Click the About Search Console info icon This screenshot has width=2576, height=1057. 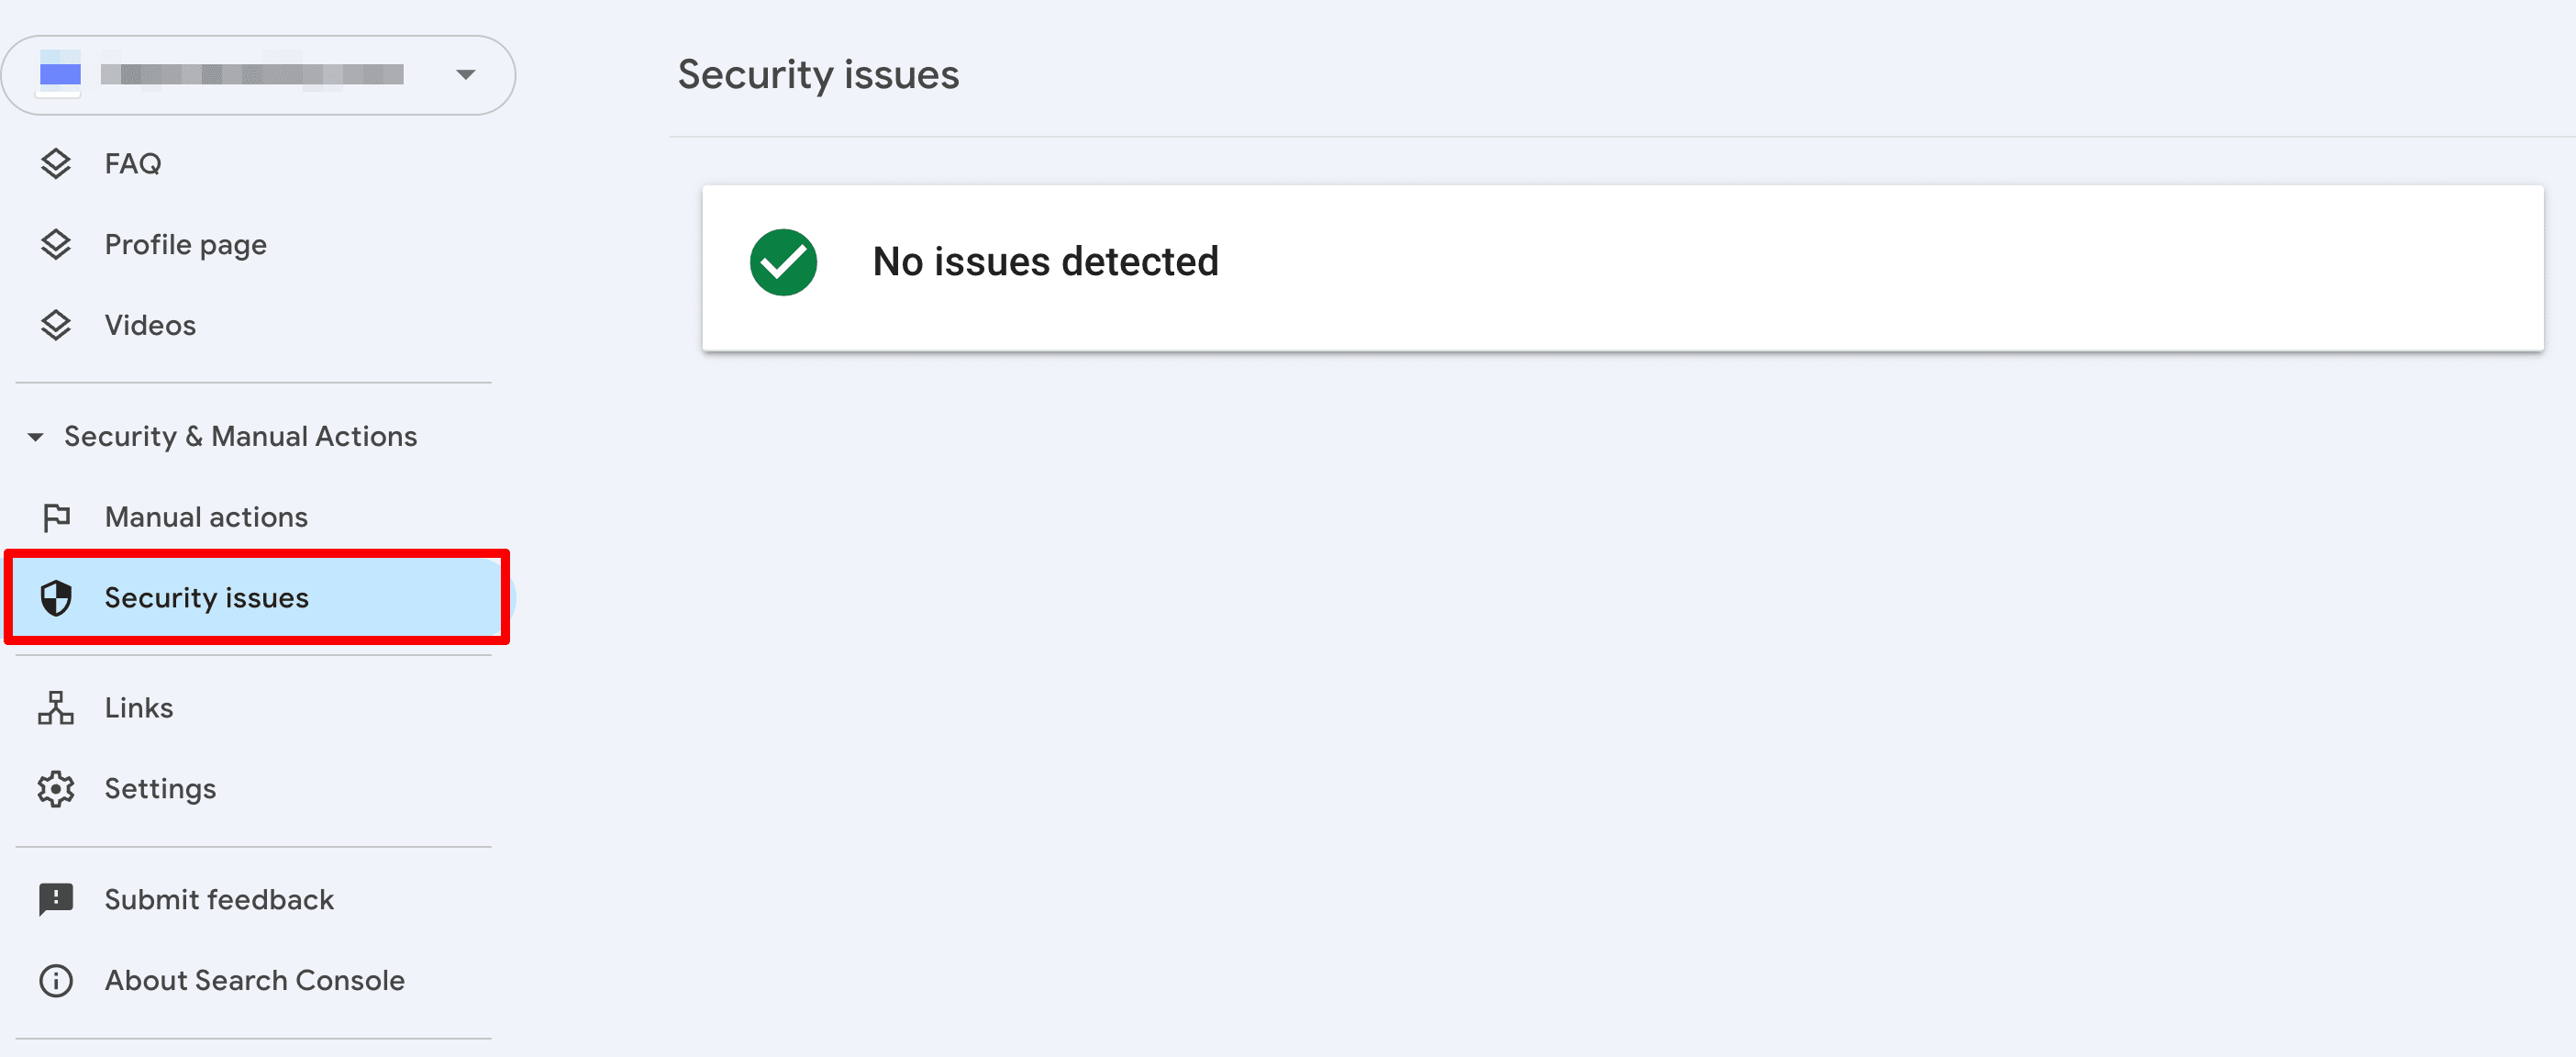pyautogui.click(x=56, y=980)
